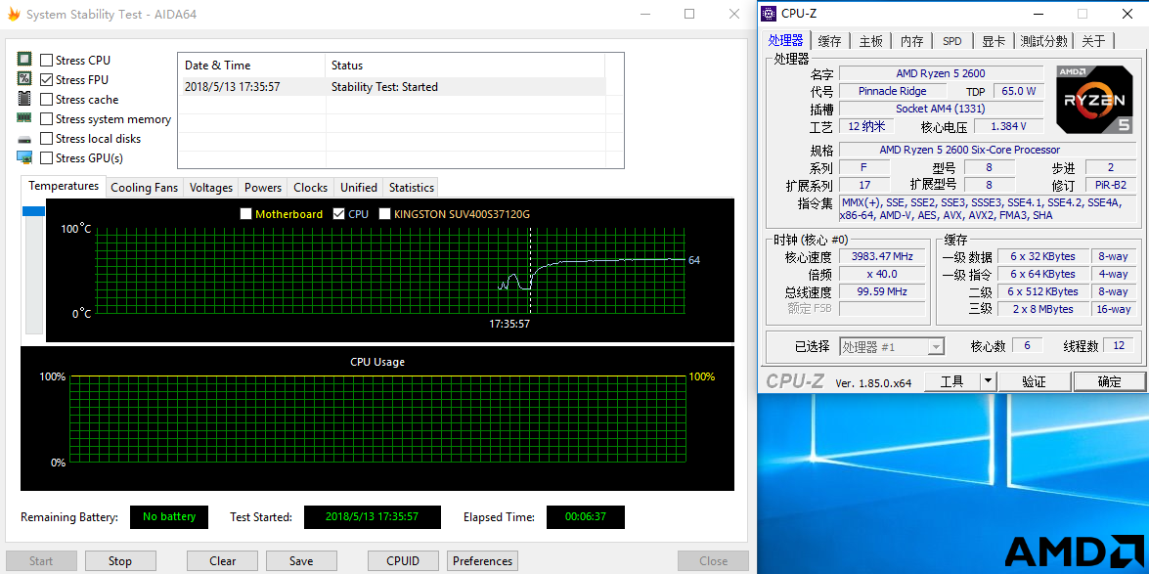1149x574 pixels.
Task: Click the CPU-Z app icon in title bar
Action: click(768, 13)
